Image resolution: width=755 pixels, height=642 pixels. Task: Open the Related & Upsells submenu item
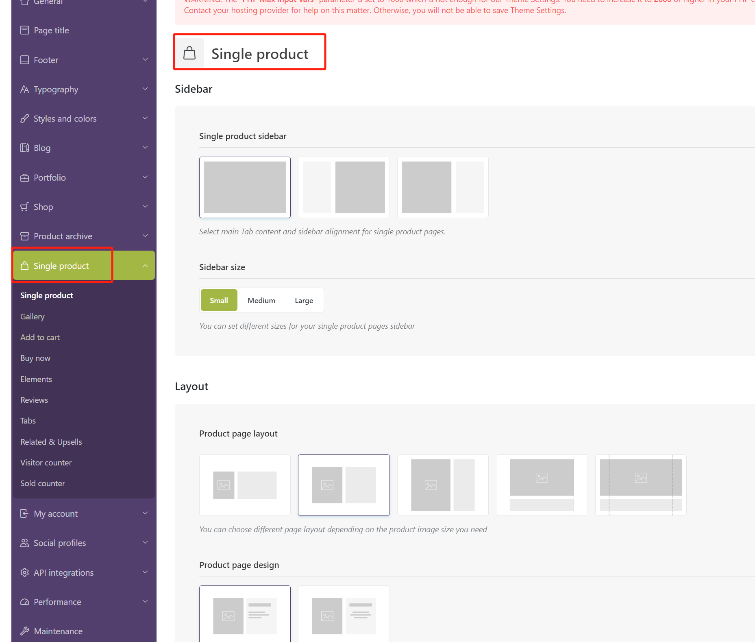tap(51, 442)
